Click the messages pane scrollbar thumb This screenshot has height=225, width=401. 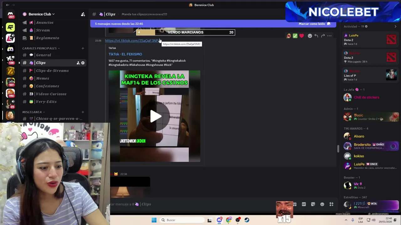point(338,149)
